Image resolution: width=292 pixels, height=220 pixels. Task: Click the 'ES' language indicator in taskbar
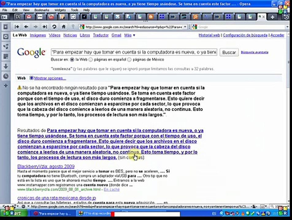(214, 214)
